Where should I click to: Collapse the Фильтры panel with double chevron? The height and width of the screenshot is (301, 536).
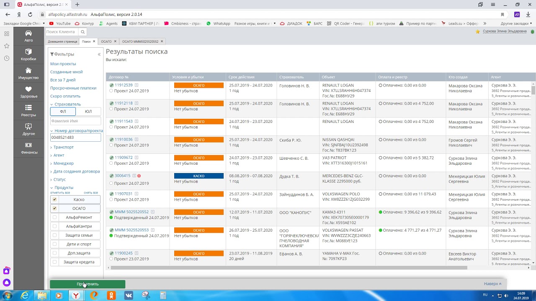pos(99,54)
